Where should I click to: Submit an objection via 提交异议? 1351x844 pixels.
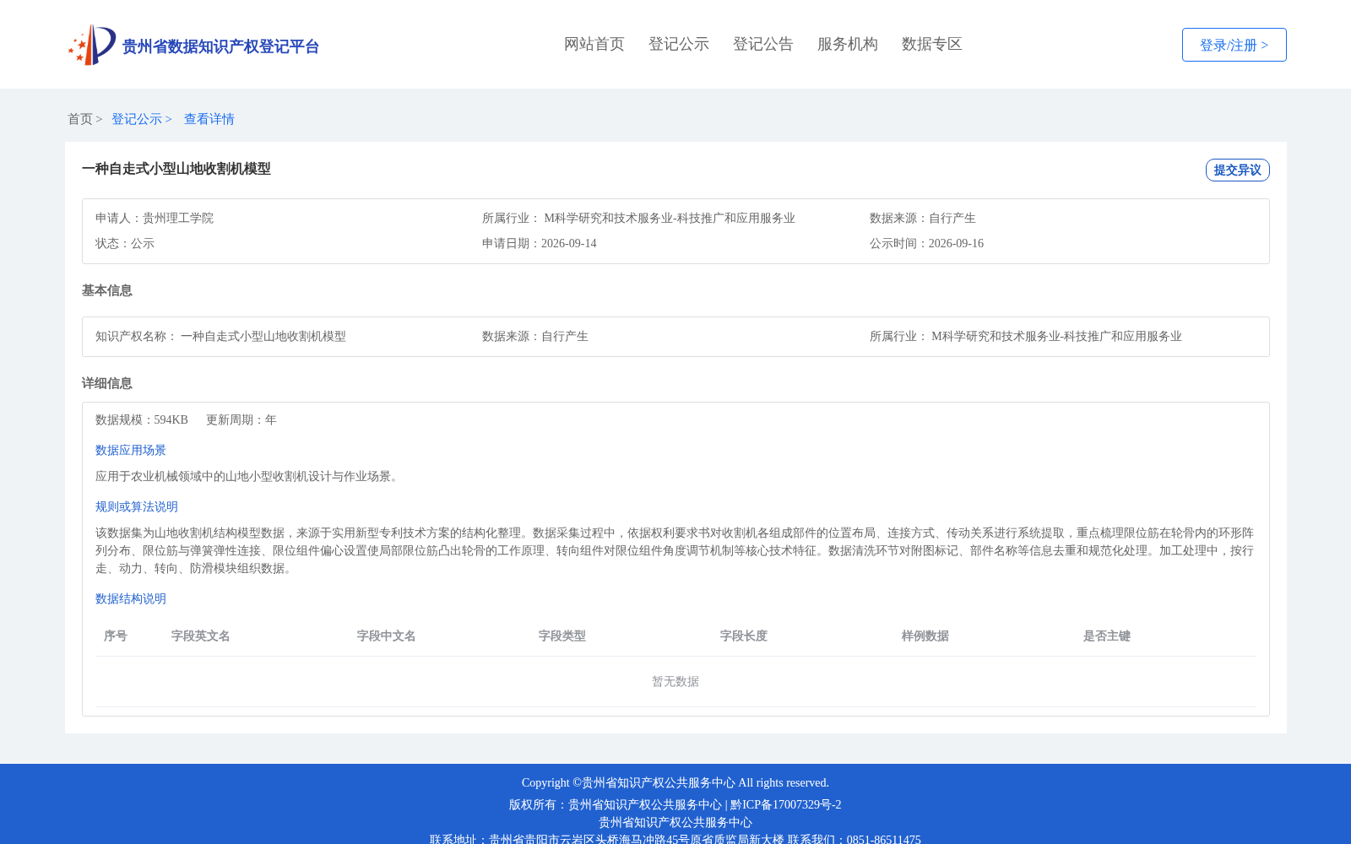tap(1238, 170)
